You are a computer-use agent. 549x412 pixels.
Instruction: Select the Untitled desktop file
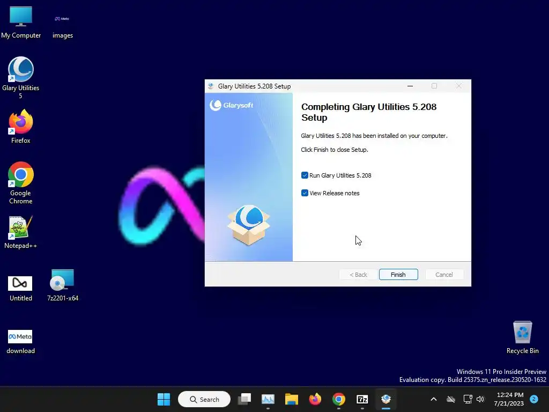point(21,288)
